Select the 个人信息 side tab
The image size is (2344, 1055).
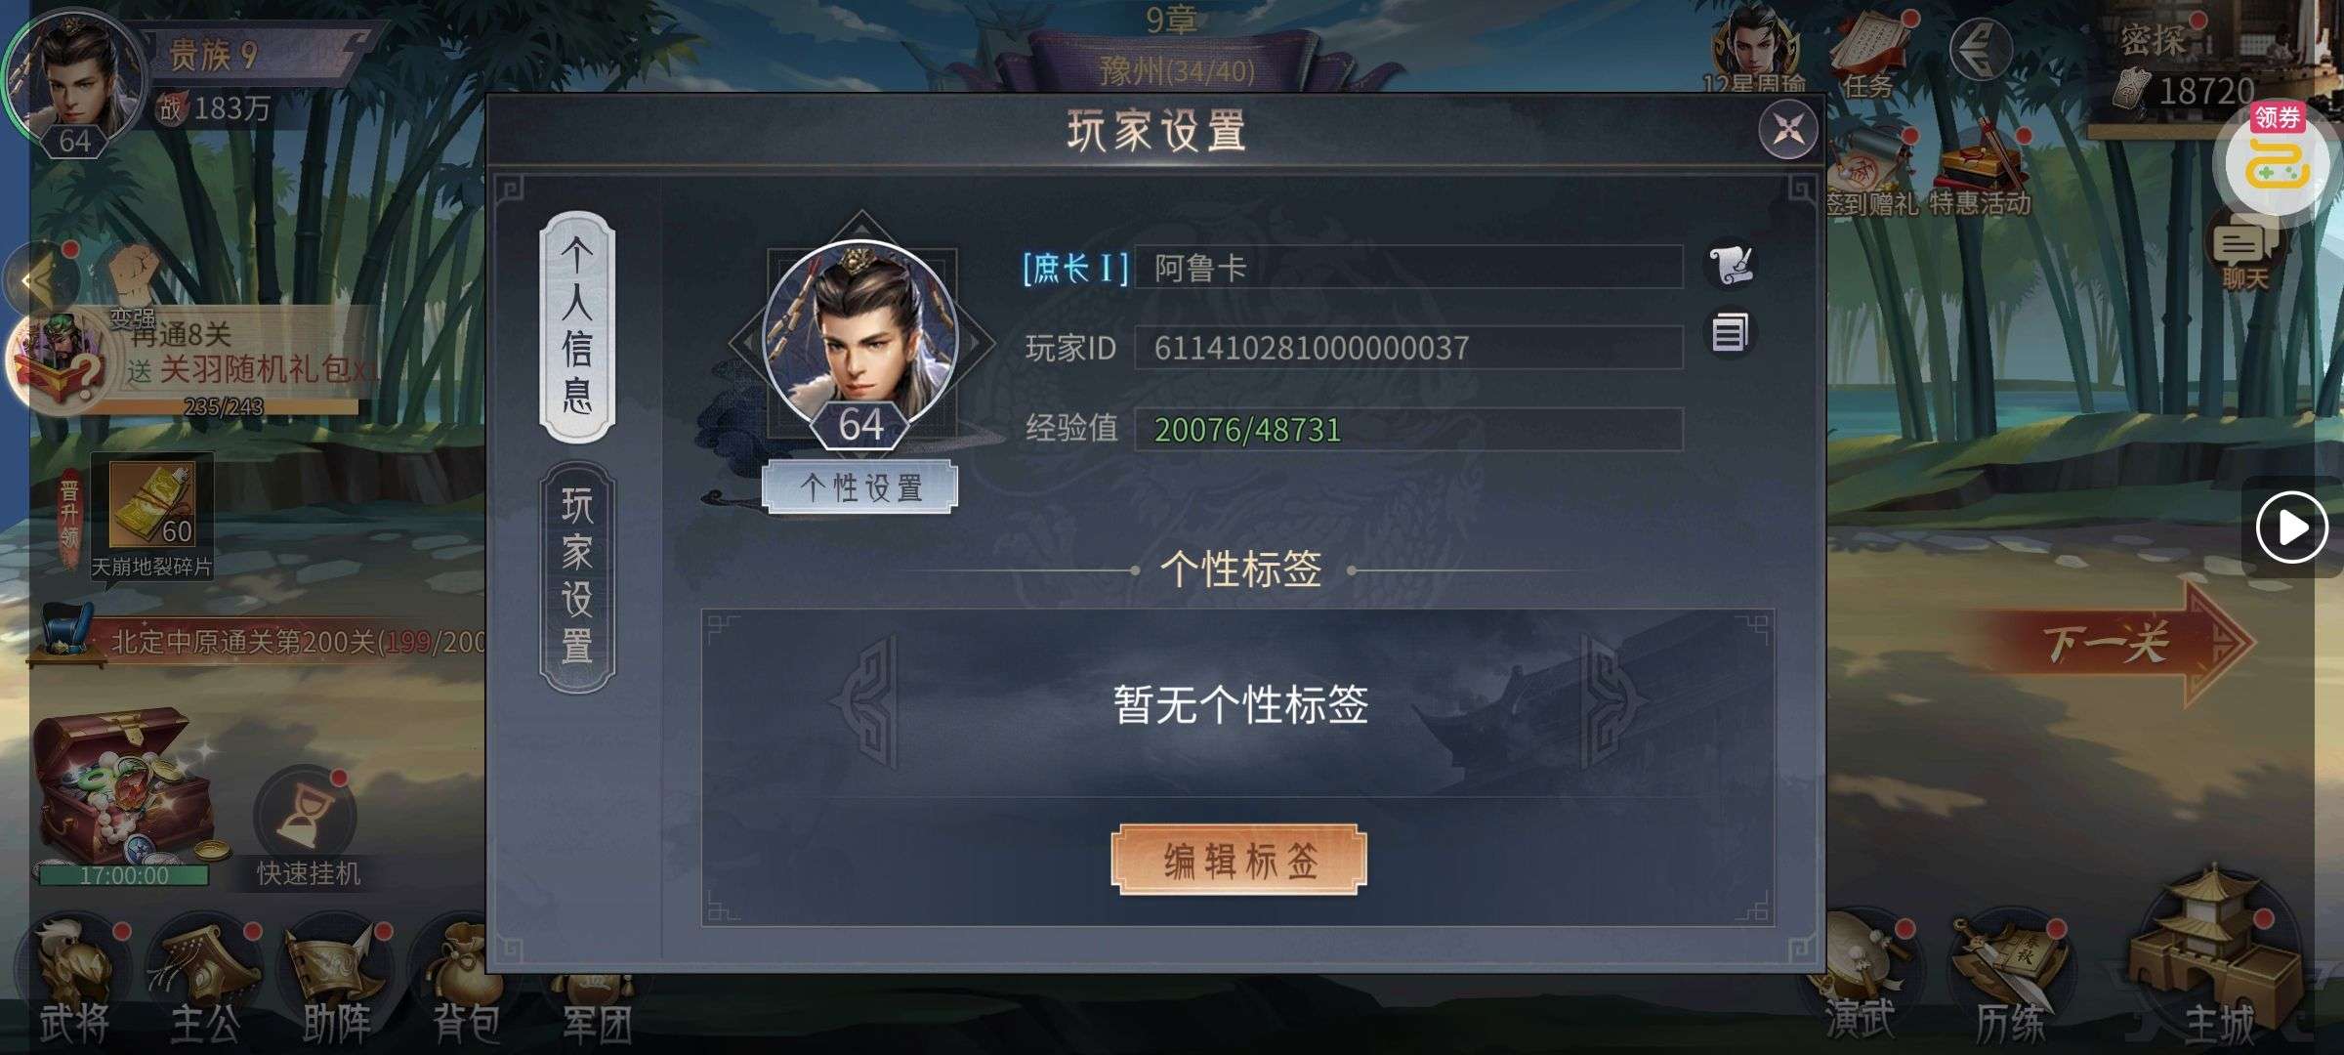point(577,326)
